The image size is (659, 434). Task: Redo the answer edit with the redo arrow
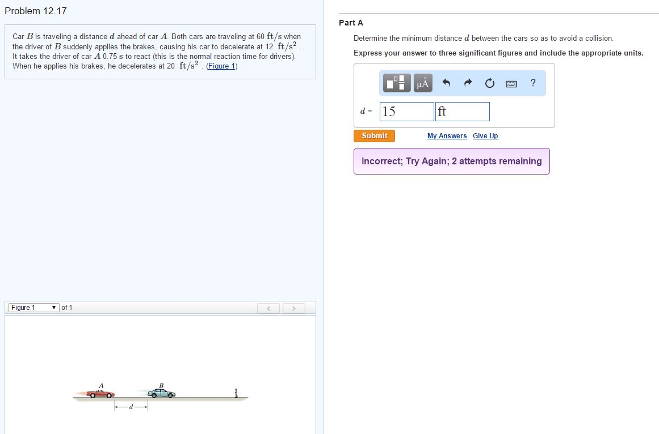[468, 83]
